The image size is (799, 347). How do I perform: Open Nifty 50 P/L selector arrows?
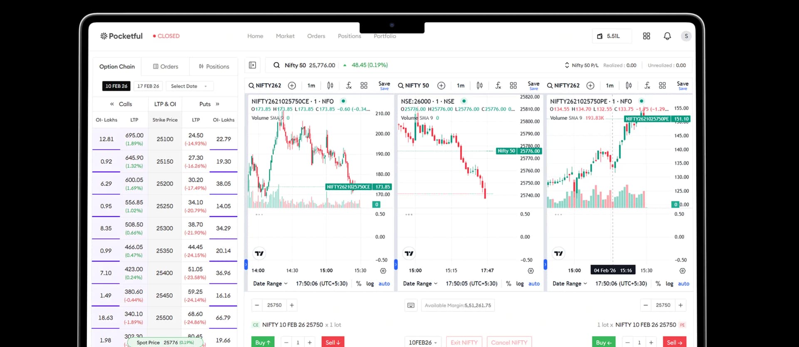pyautogui.click(x=567, y=65)
